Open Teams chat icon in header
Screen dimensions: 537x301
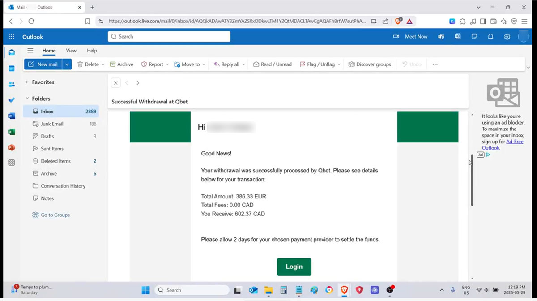click(441, 37)
